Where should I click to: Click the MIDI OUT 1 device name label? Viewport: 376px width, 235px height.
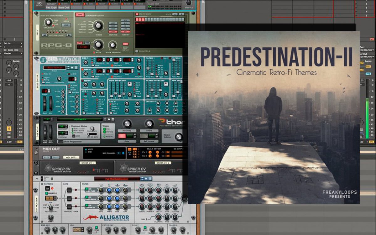(x=71, y=157)
